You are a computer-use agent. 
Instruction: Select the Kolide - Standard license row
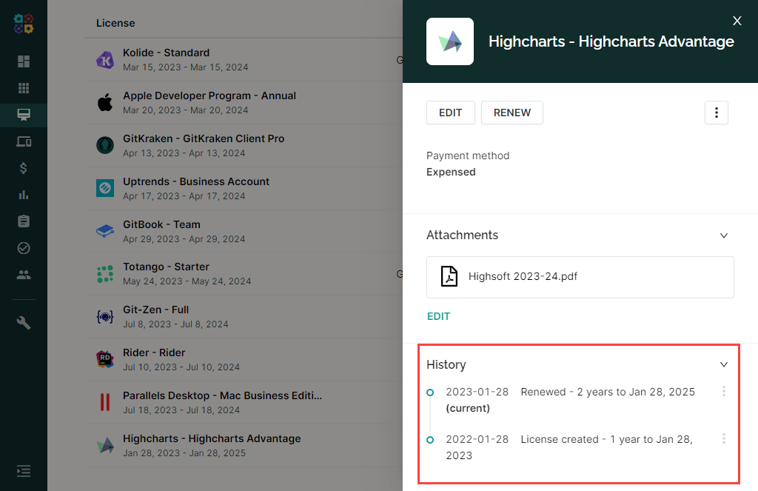coord(244,60)
